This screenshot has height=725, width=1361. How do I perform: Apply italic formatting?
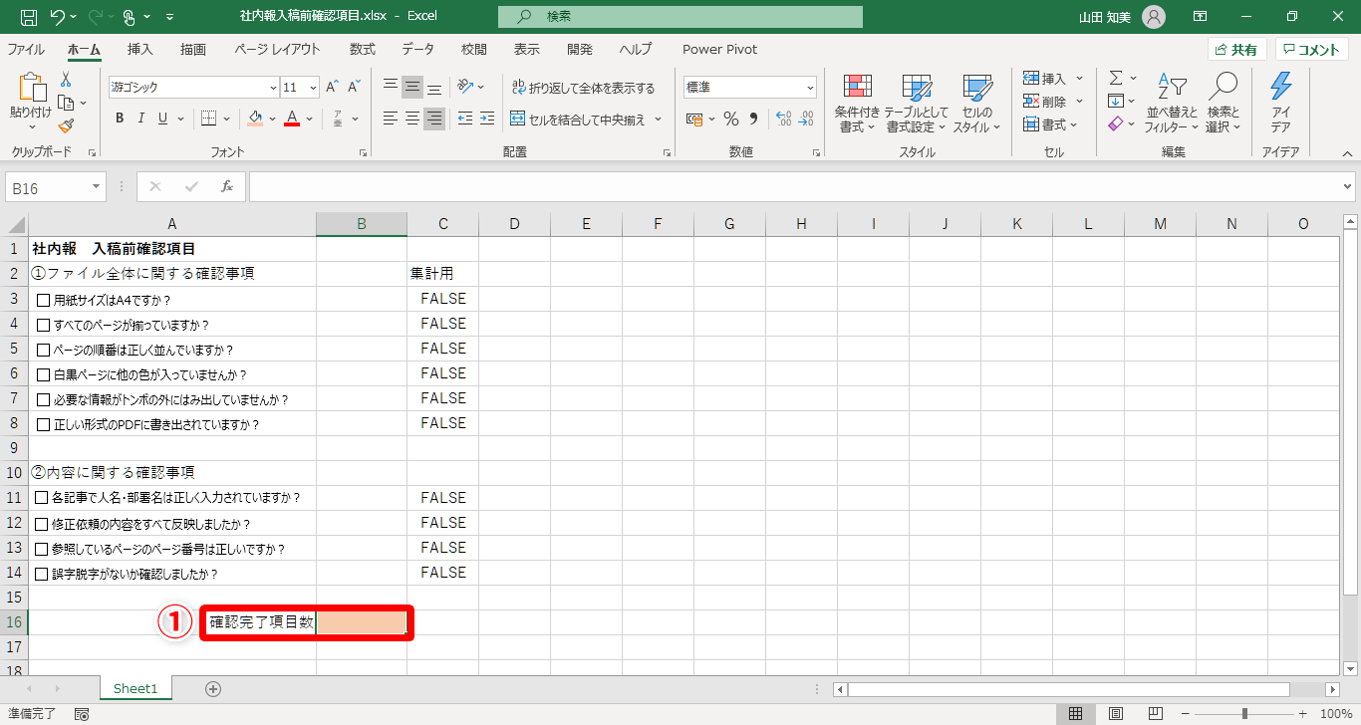click(141, 119)
